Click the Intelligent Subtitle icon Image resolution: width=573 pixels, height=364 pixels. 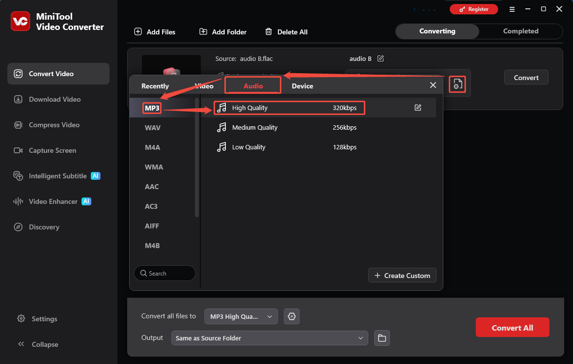[x=18, y=176]
